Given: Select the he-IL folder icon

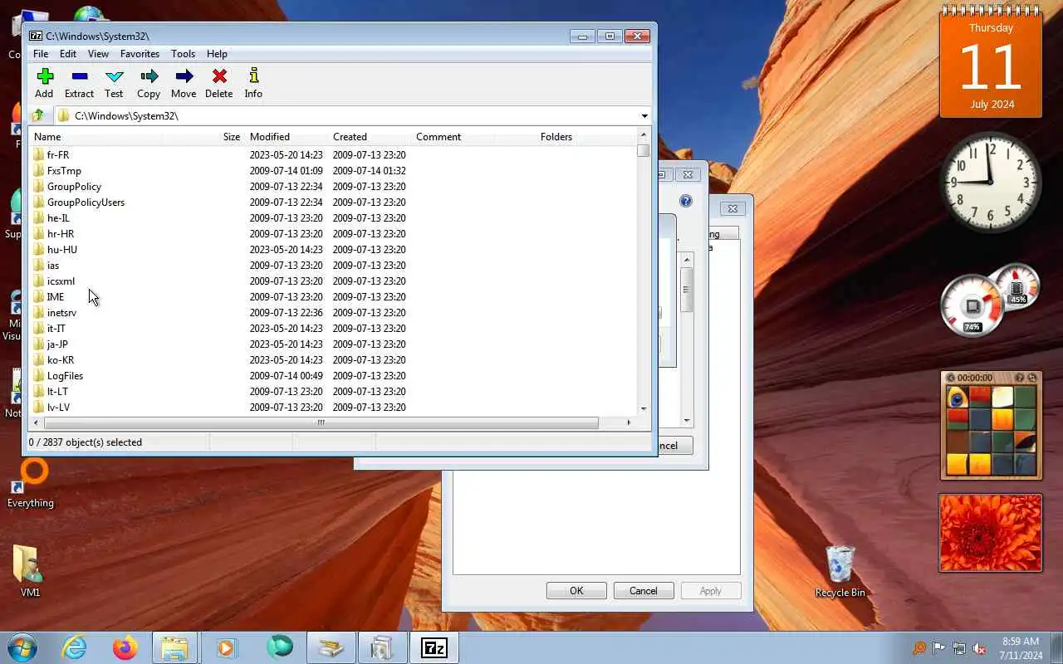Looking at the screenshot, I should point(38,217).
